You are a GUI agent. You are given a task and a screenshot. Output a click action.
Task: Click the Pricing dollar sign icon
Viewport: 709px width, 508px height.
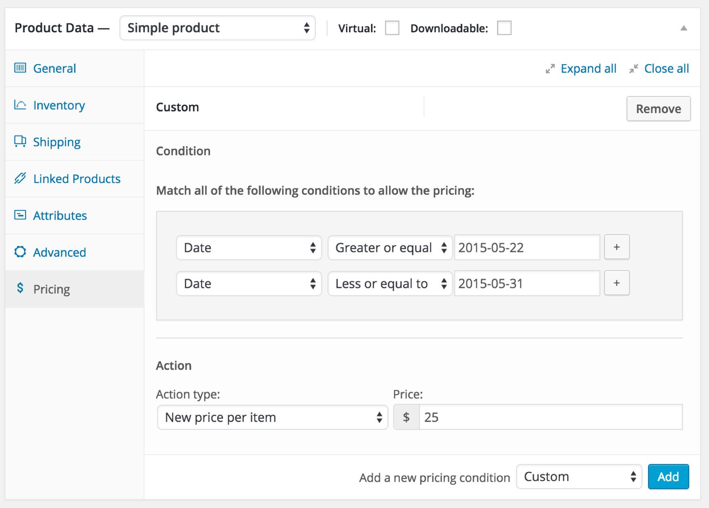20,288
